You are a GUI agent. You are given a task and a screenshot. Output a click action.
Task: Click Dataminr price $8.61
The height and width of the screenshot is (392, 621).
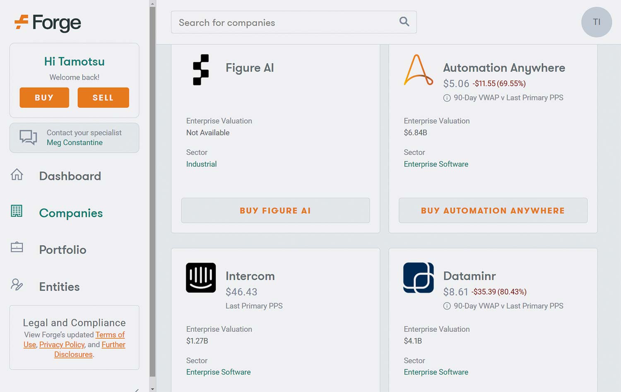click(455, 292)
